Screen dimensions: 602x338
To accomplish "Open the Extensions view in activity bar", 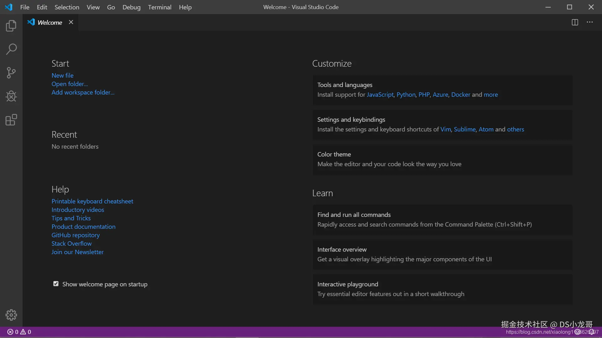I will 11,120.
